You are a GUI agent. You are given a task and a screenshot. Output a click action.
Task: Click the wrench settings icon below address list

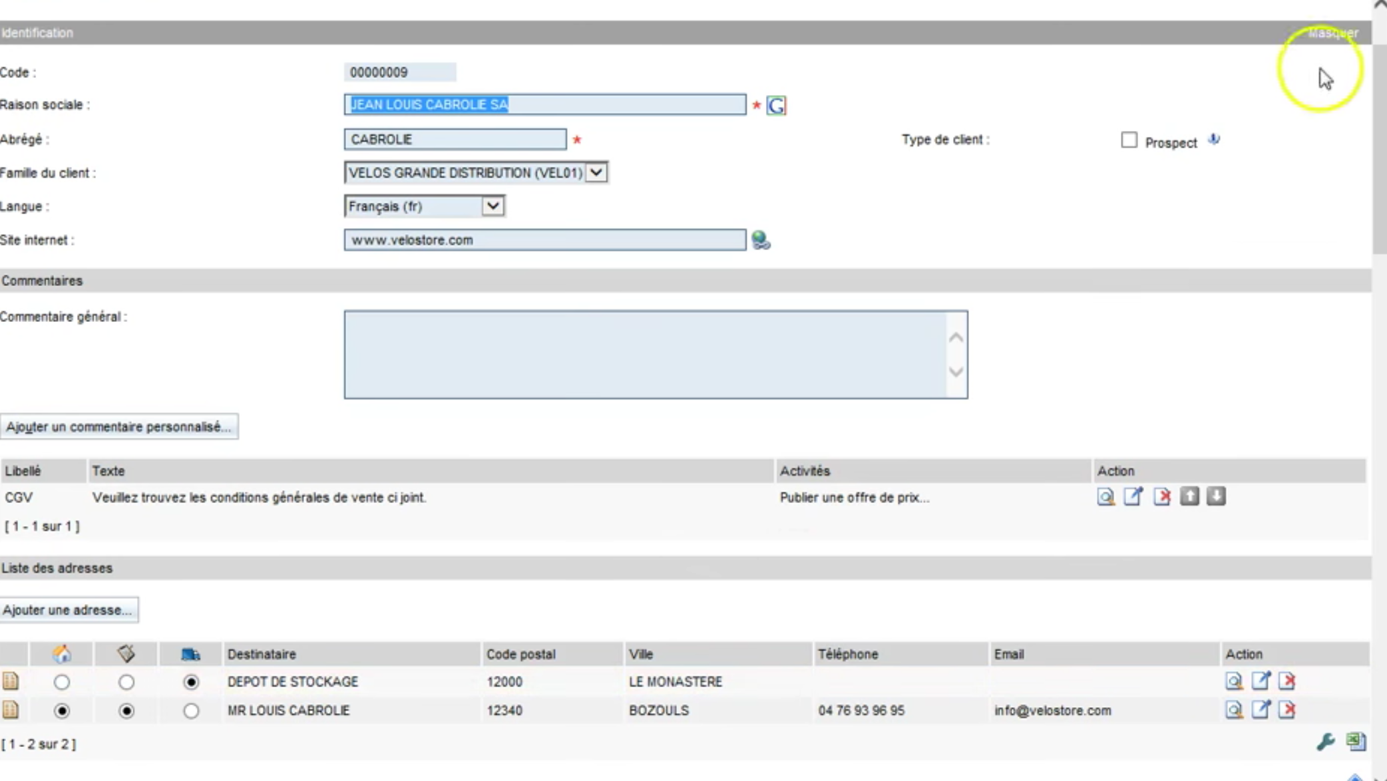[x=1325, y=742]
